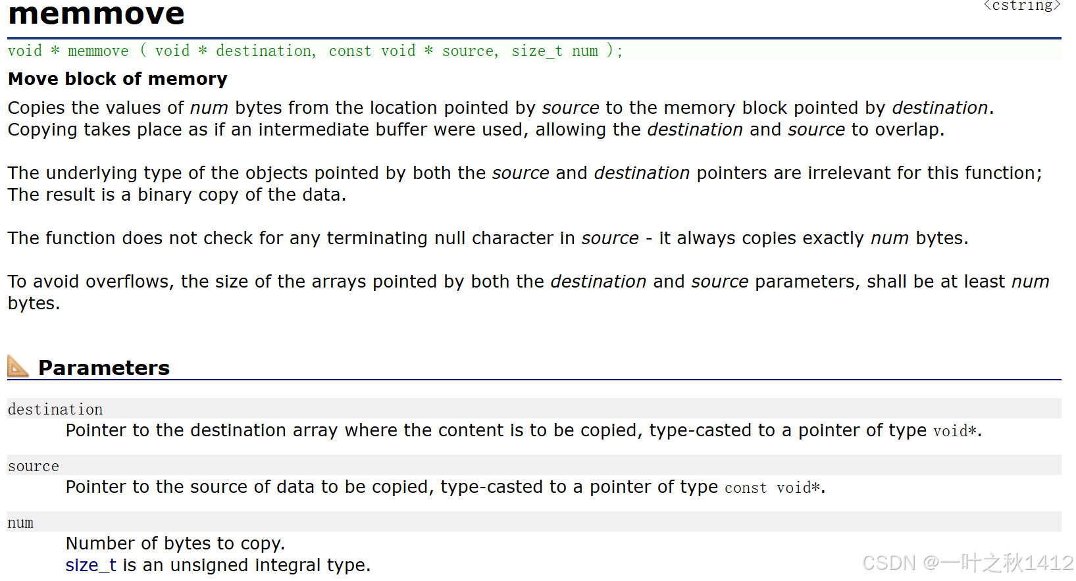This screenshot has height=581, width=1076.
Task: Click the 'To avoid overflows' paragraph
Action: coord(528,292)
